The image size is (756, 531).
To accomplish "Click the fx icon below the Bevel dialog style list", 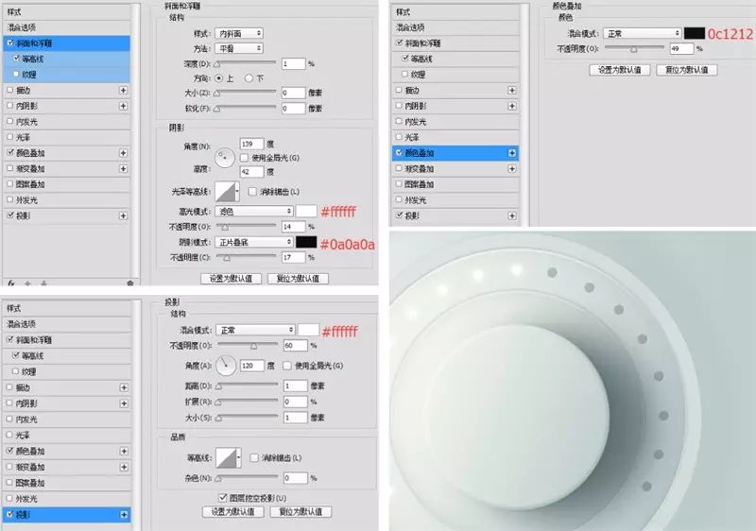I will (11, 283).
